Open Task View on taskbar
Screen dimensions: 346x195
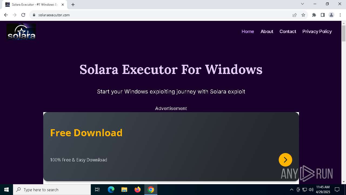pos(97,190)
